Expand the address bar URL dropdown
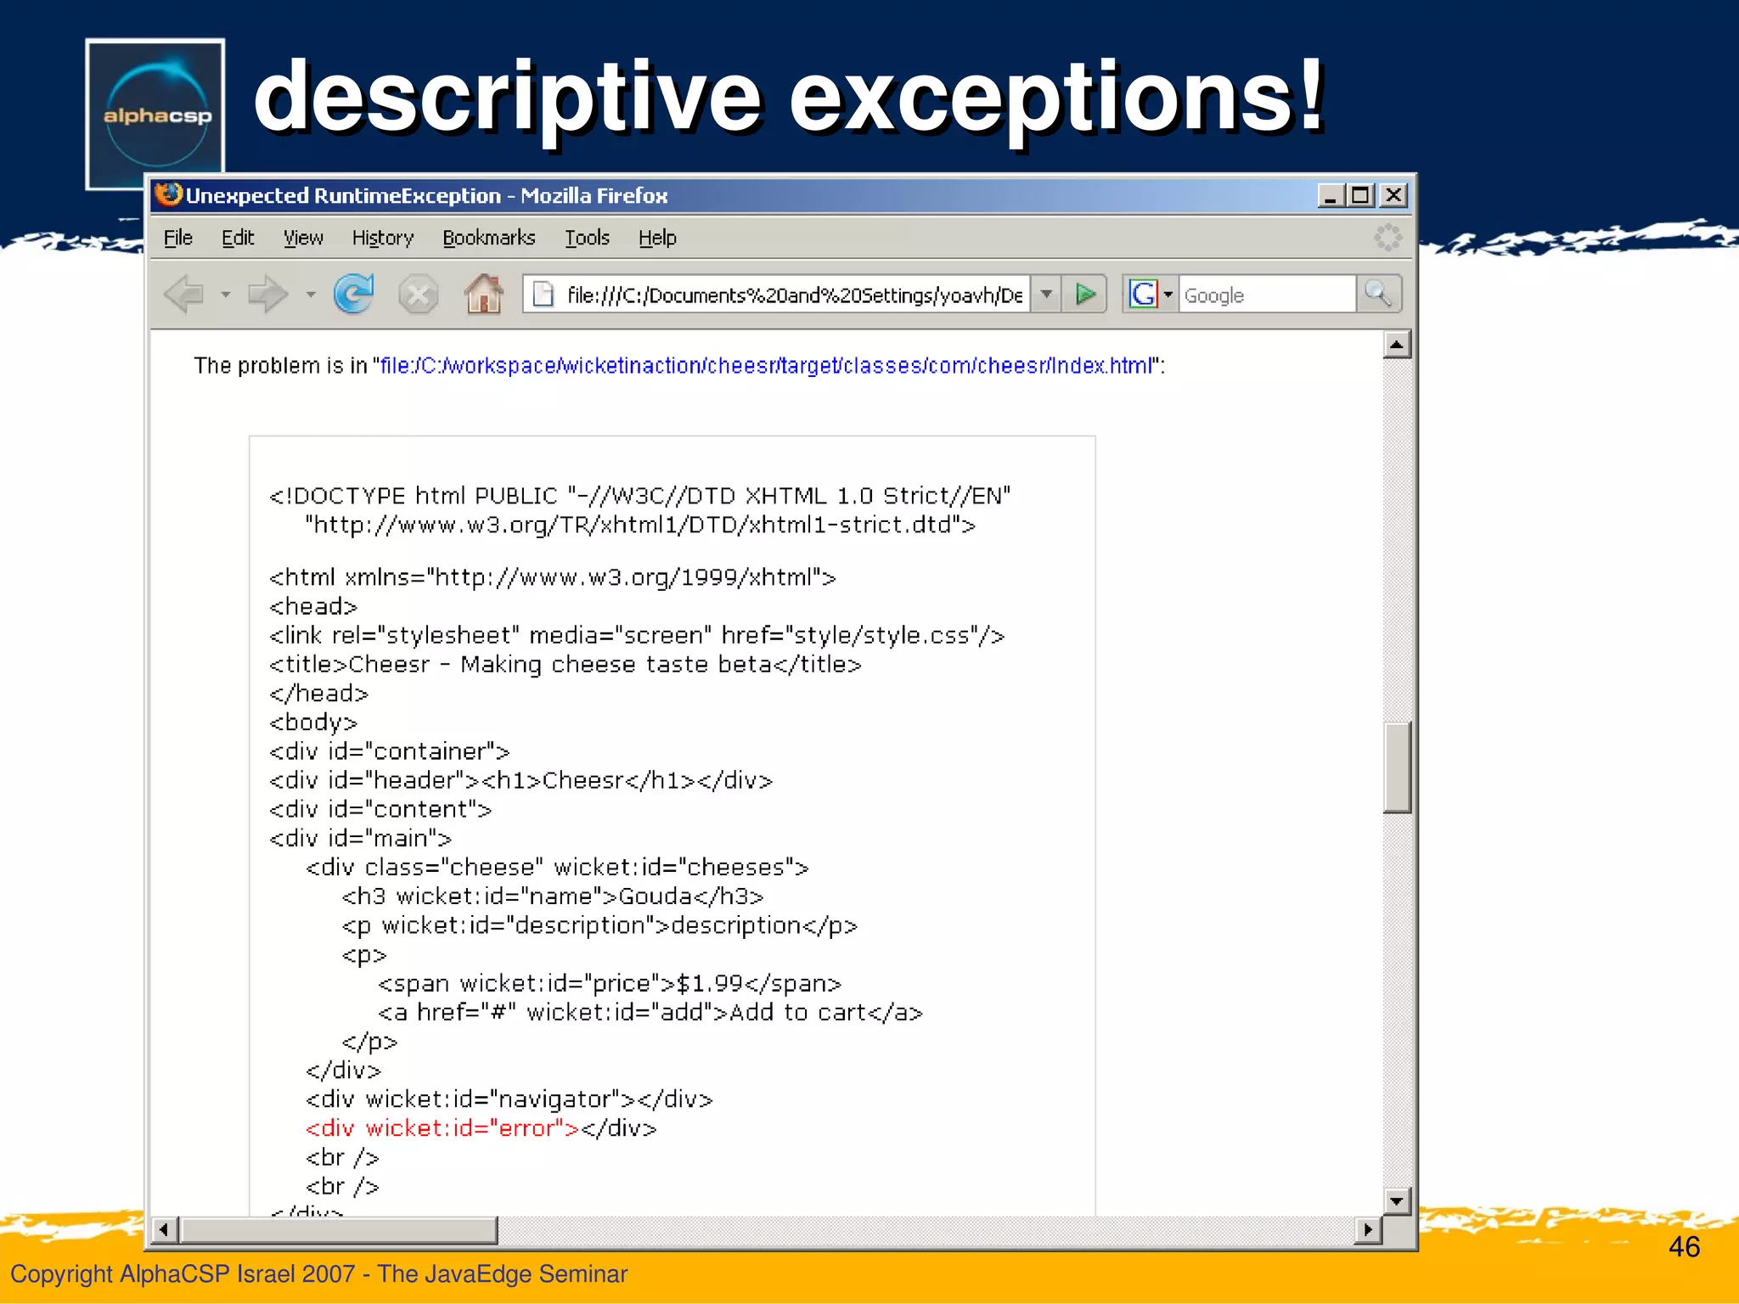The height and width of the screenshot is (1304, 1739). [x=1046, y=295]
